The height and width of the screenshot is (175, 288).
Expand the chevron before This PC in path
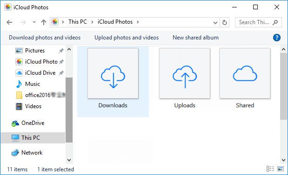tap(63, 22)
